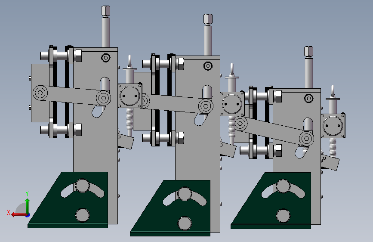The height and width of the screenshot is (242, 373).
Task: Select the hex nut atop the middle assembly's rod
Action: (208, 19)
